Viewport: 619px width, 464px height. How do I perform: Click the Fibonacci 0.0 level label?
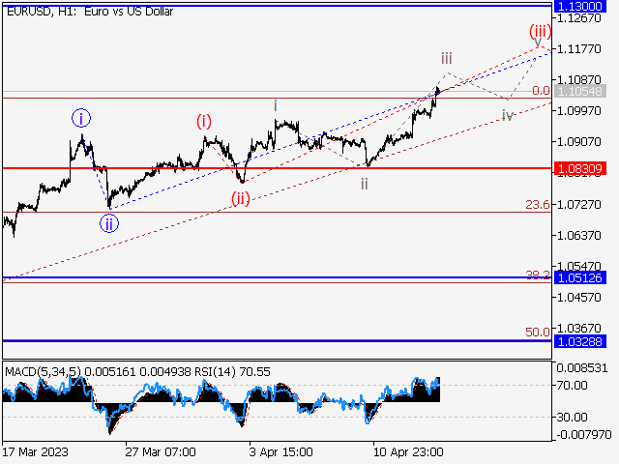(541, 91)
